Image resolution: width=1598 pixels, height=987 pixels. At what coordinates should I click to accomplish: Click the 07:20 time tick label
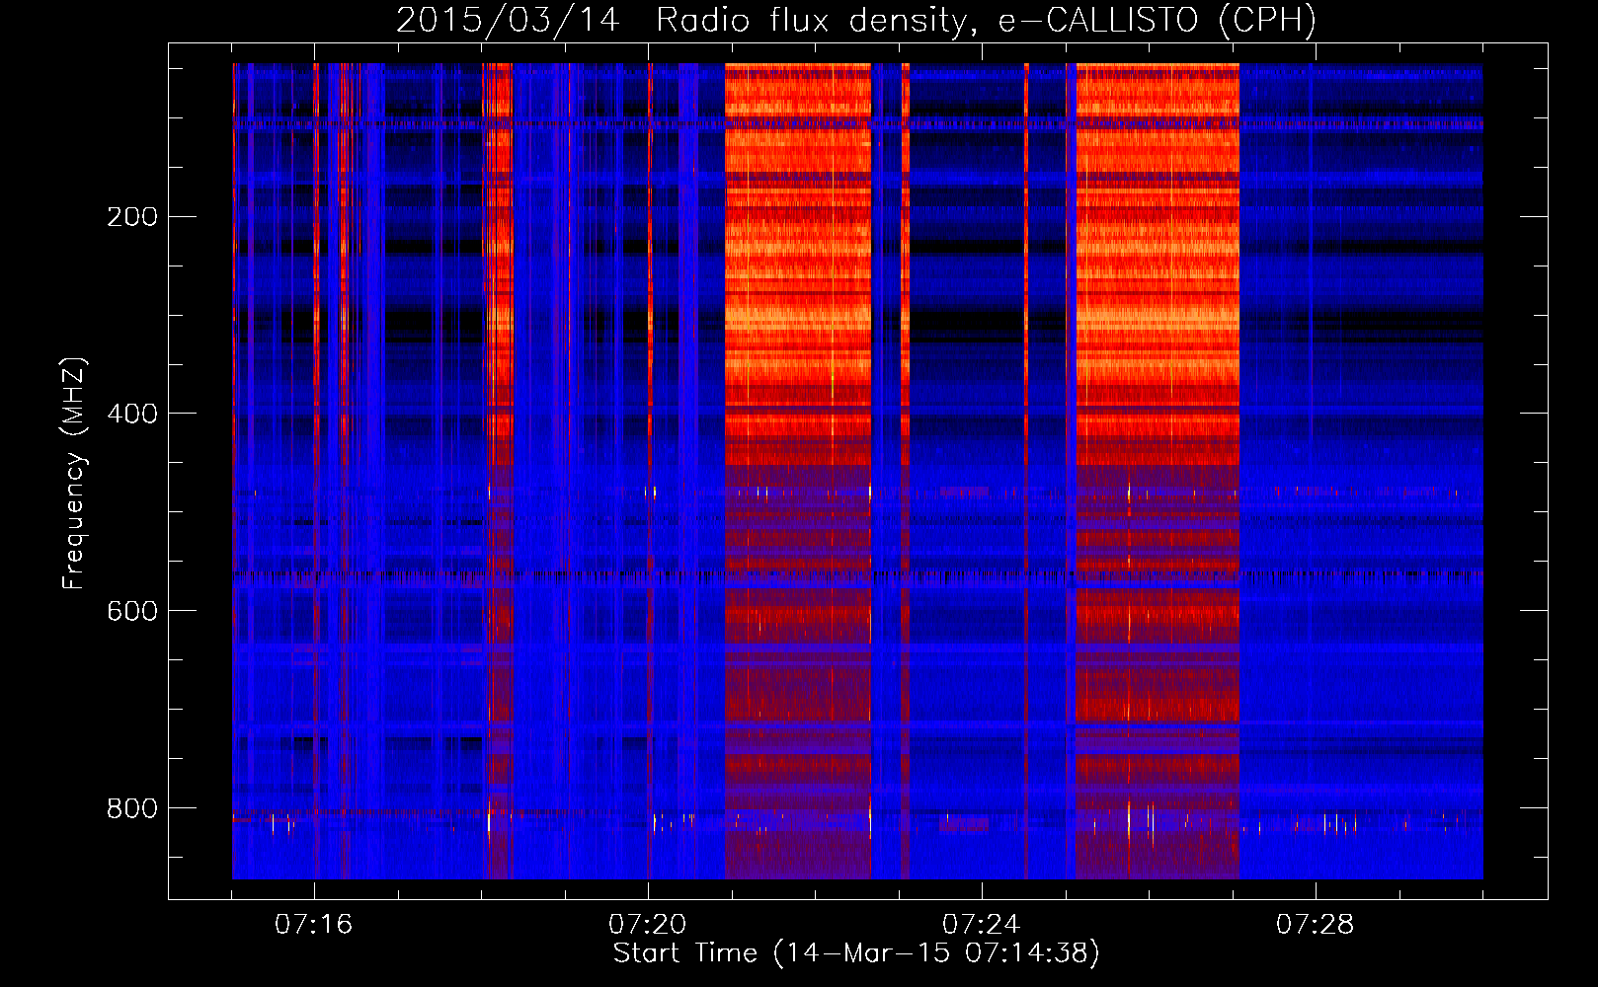point(648,925)
